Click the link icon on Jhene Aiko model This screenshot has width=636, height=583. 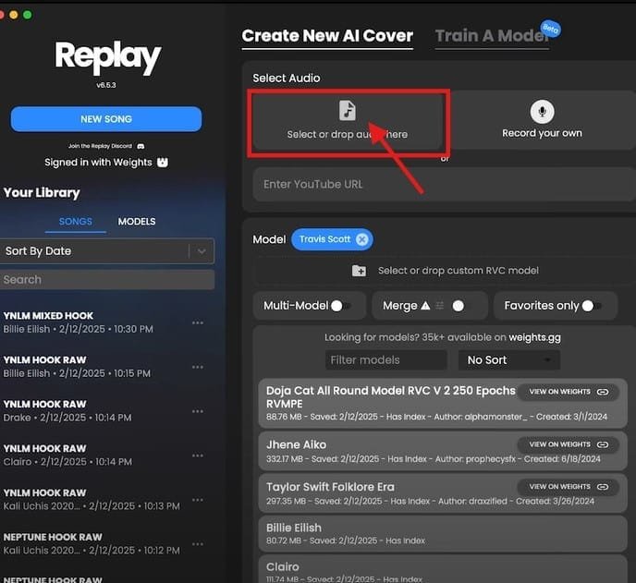(x=603, y=444)
